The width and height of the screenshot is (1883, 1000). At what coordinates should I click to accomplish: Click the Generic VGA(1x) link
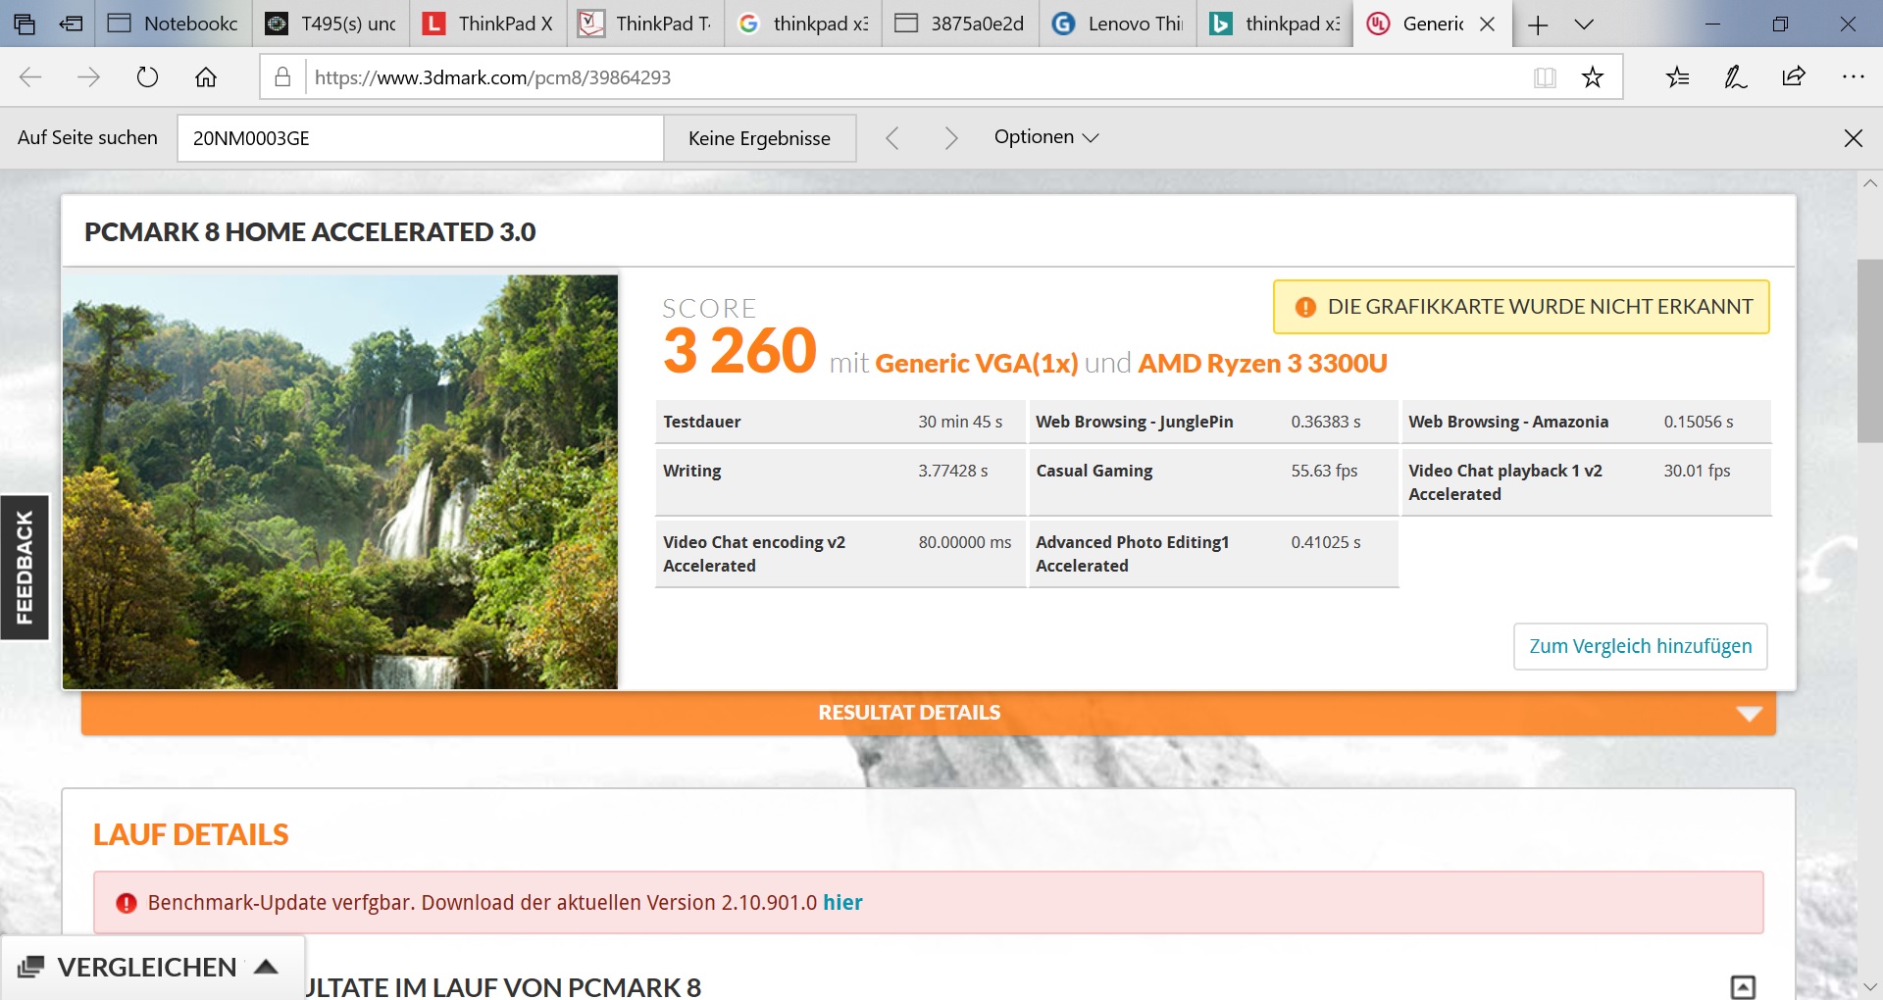point(976,364)
